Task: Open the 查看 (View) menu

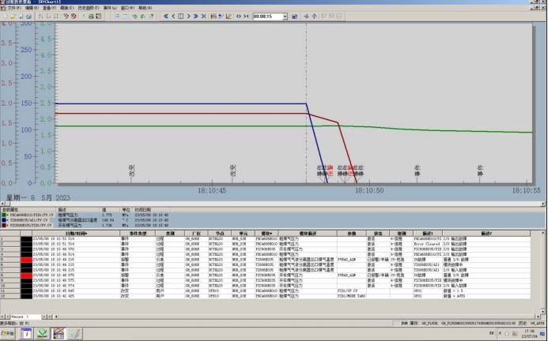Action: pos(49,8)
